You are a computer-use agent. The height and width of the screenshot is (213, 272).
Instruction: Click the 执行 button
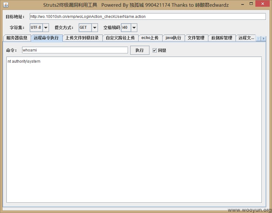(140, 50)
